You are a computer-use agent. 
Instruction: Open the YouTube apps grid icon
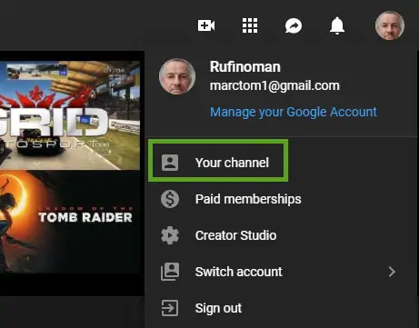click(x=250, y=25)
